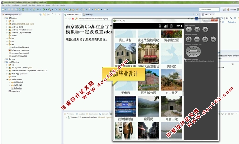Expand the WEB-INF folder
The width and height of the screenshot is (239, 144).
point(10,85)
